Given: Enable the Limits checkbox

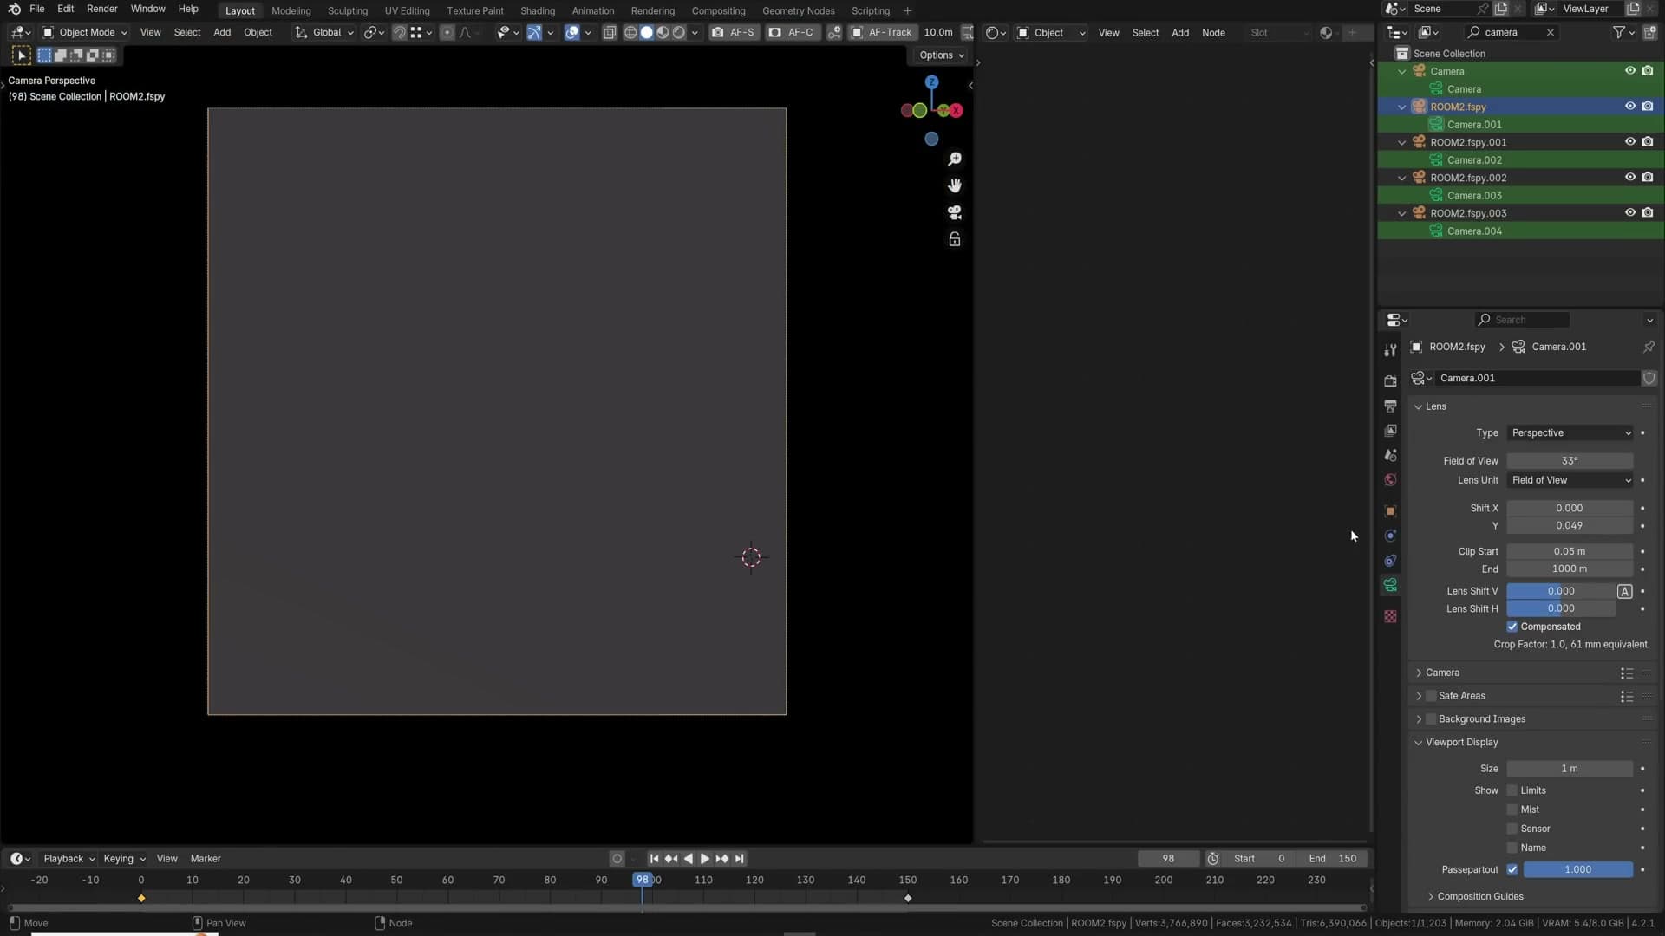Looking at the screenshot, I should [x=1512, y=790].
